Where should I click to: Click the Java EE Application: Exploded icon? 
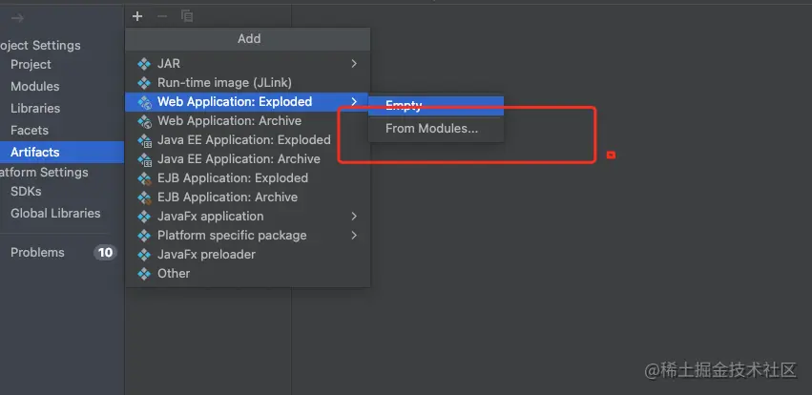point(144,140)
